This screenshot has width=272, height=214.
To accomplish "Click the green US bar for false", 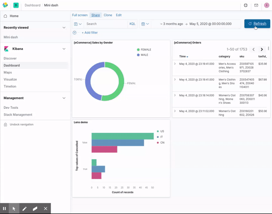I will coord(122,136).
